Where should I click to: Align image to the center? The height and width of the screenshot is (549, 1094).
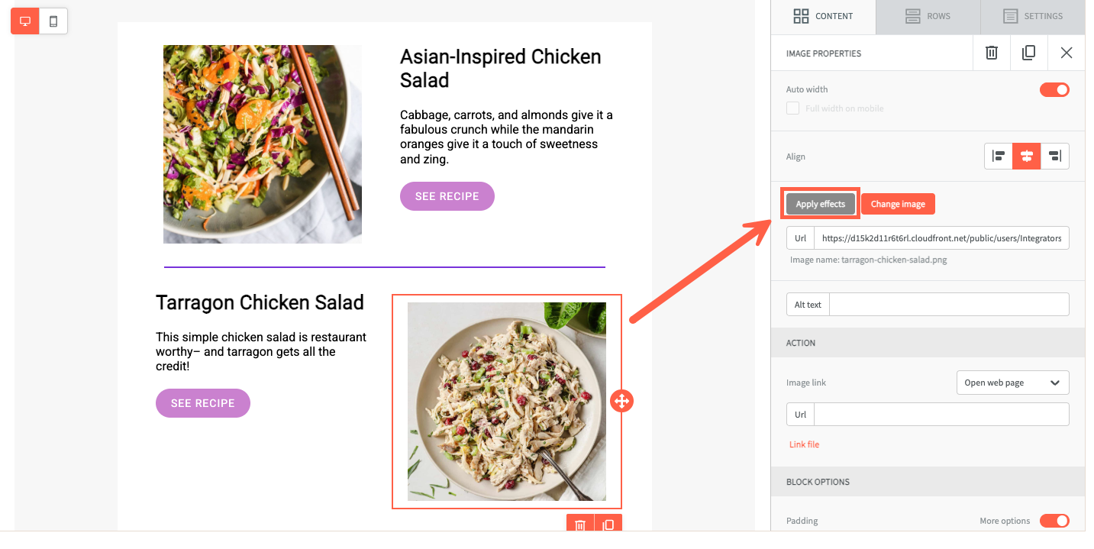[1027, 157]
